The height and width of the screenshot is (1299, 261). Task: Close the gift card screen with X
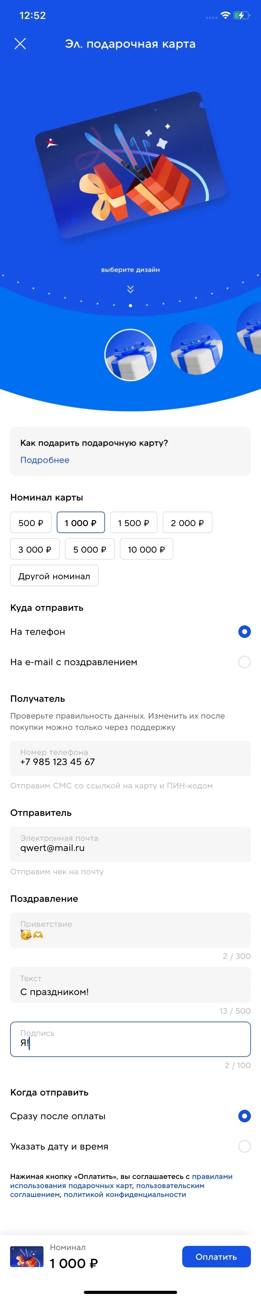tap(20, 44)
